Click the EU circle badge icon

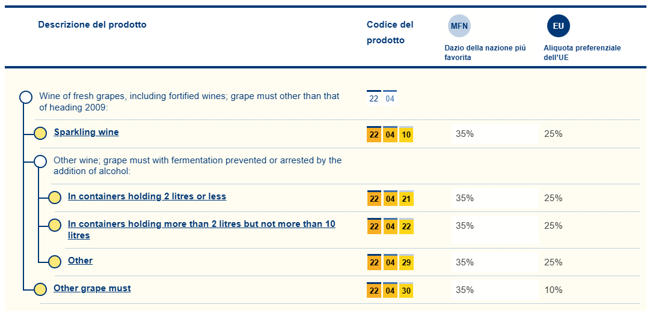558,26
